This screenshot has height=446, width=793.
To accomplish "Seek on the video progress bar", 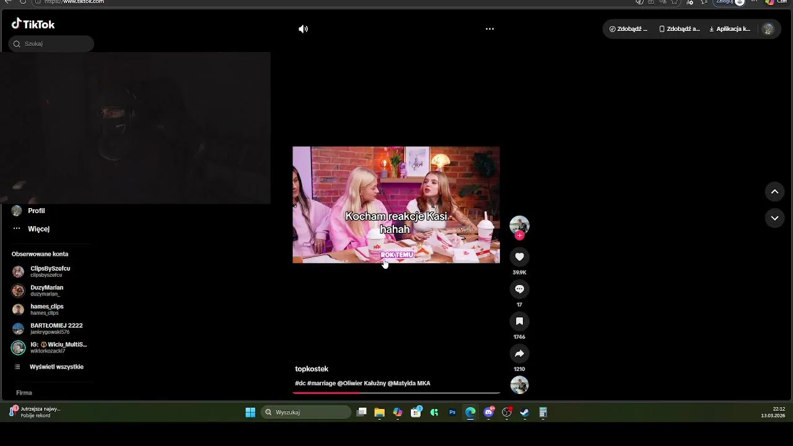I will coord(396,393).
